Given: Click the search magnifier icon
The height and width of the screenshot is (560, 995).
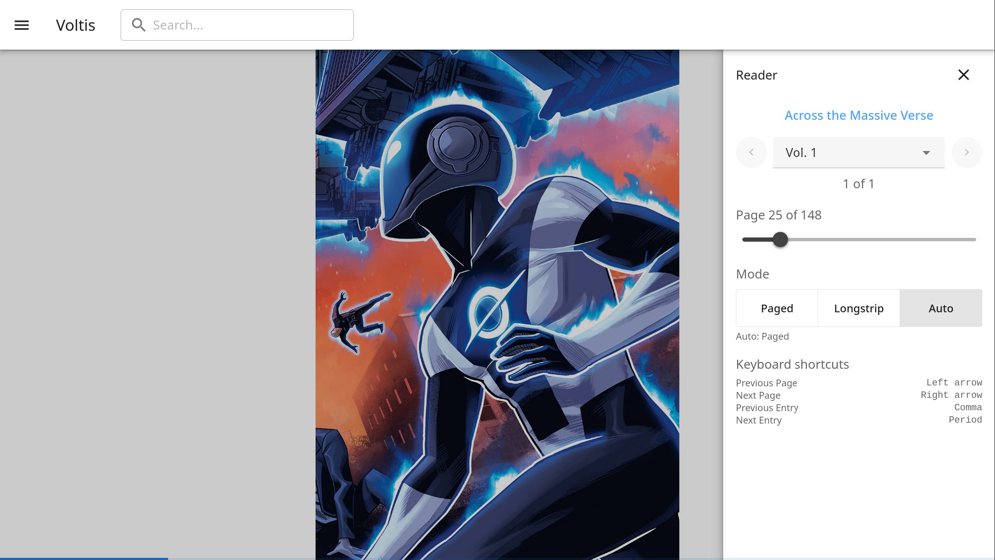Looking at the screenshot, I should coord(139,25).
